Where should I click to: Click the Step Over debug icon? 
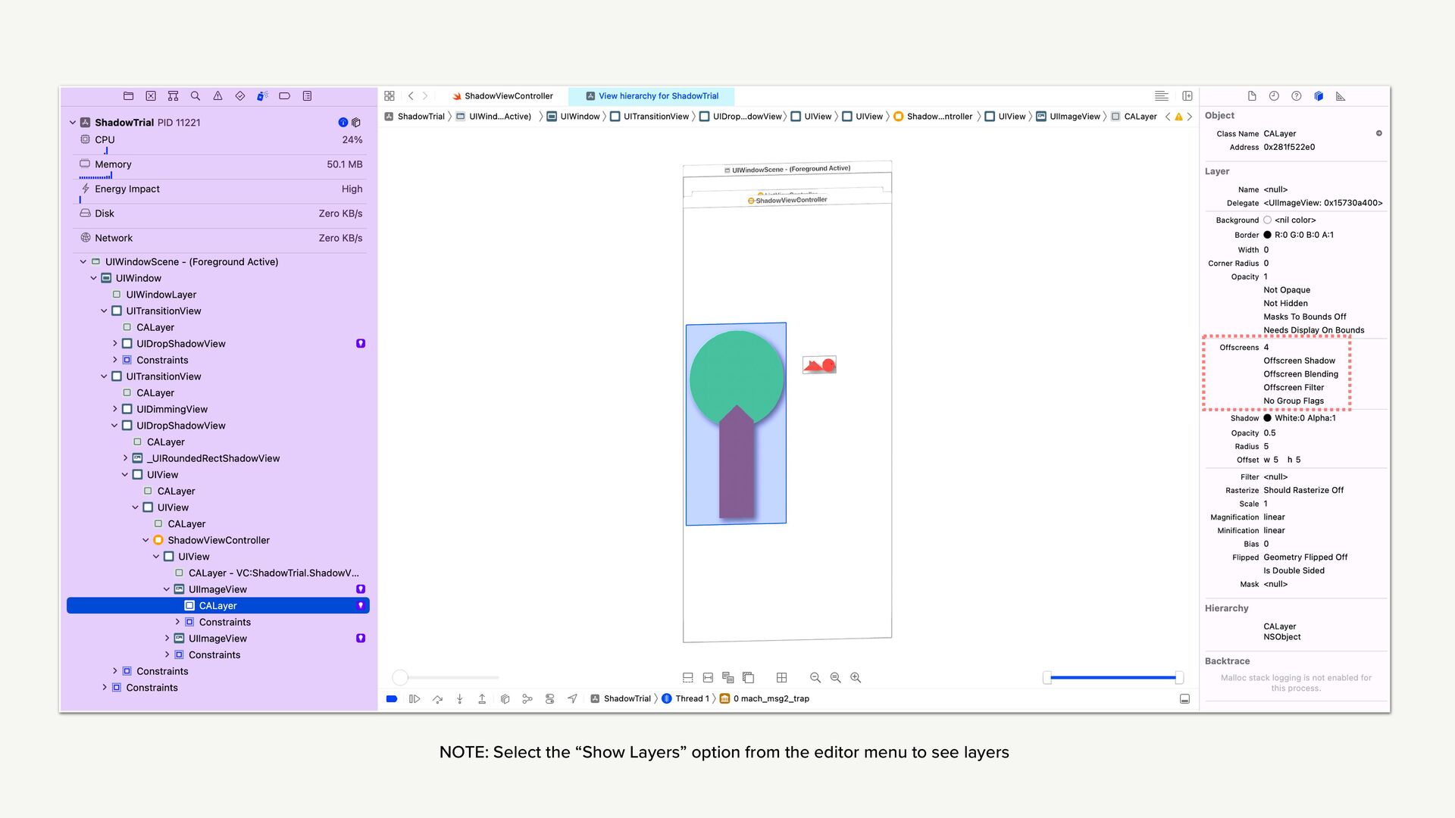coord(437,699)
